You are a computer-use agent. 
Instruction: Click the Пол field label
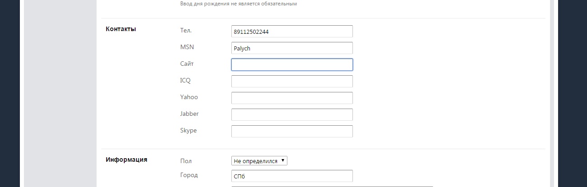click(x=186, y=160)
